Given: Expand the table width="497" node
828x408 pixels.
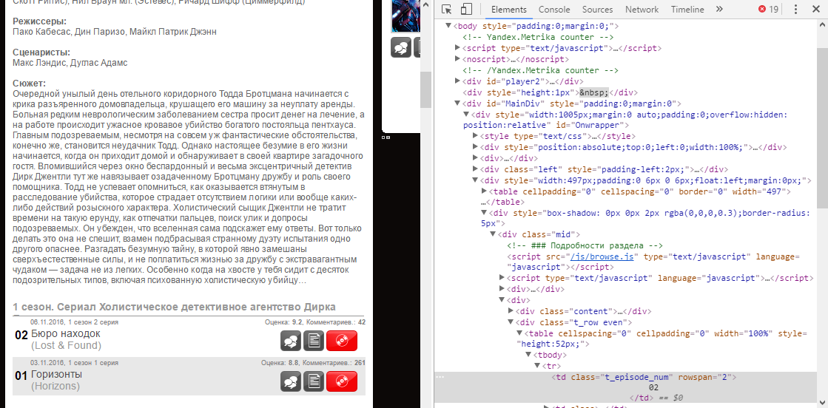Looking at the screenshot, I should point(484,191).
